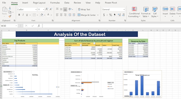Open the File tab
181x99 pixels.
tap(4, 3)
